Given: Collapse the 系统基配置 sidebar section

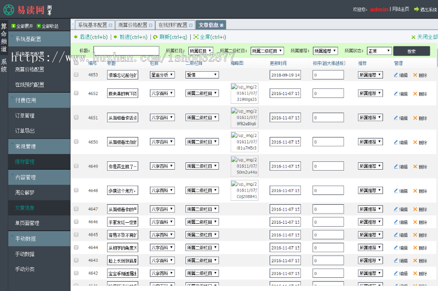Looking at the screenshot, I should [39, 39].
